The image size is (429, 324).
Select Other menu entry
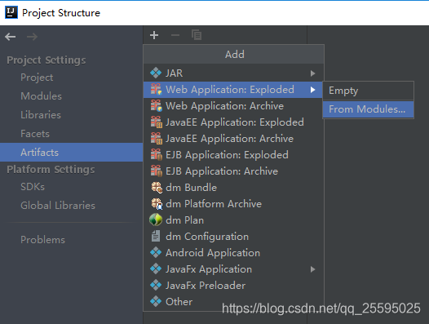(x=233, y=301)
